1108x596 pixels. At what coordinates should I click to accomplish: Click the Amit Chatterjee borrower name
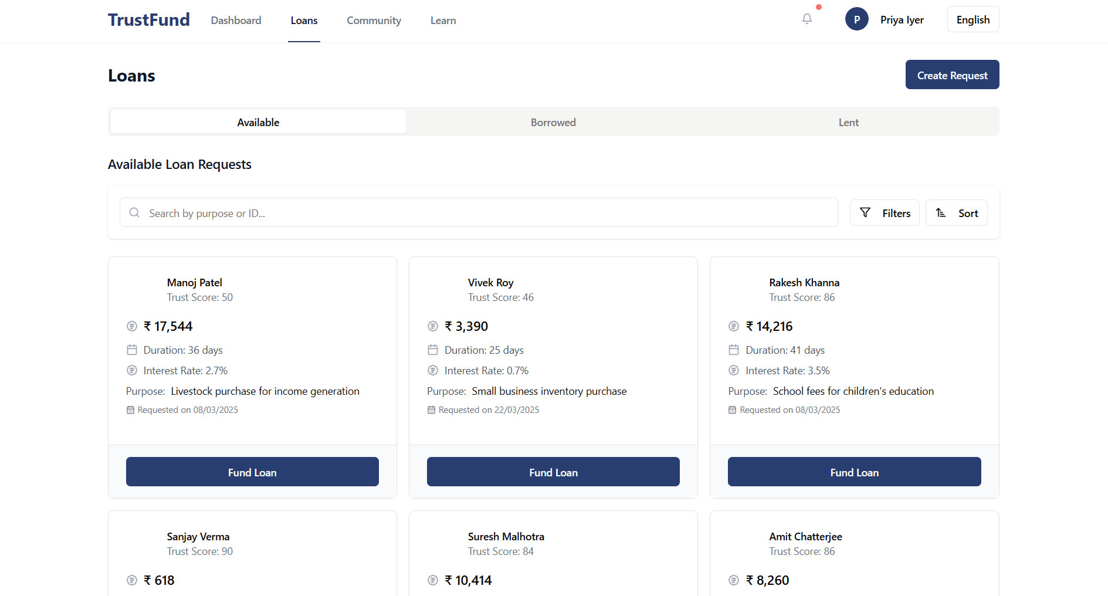click(x=805, y=537)
